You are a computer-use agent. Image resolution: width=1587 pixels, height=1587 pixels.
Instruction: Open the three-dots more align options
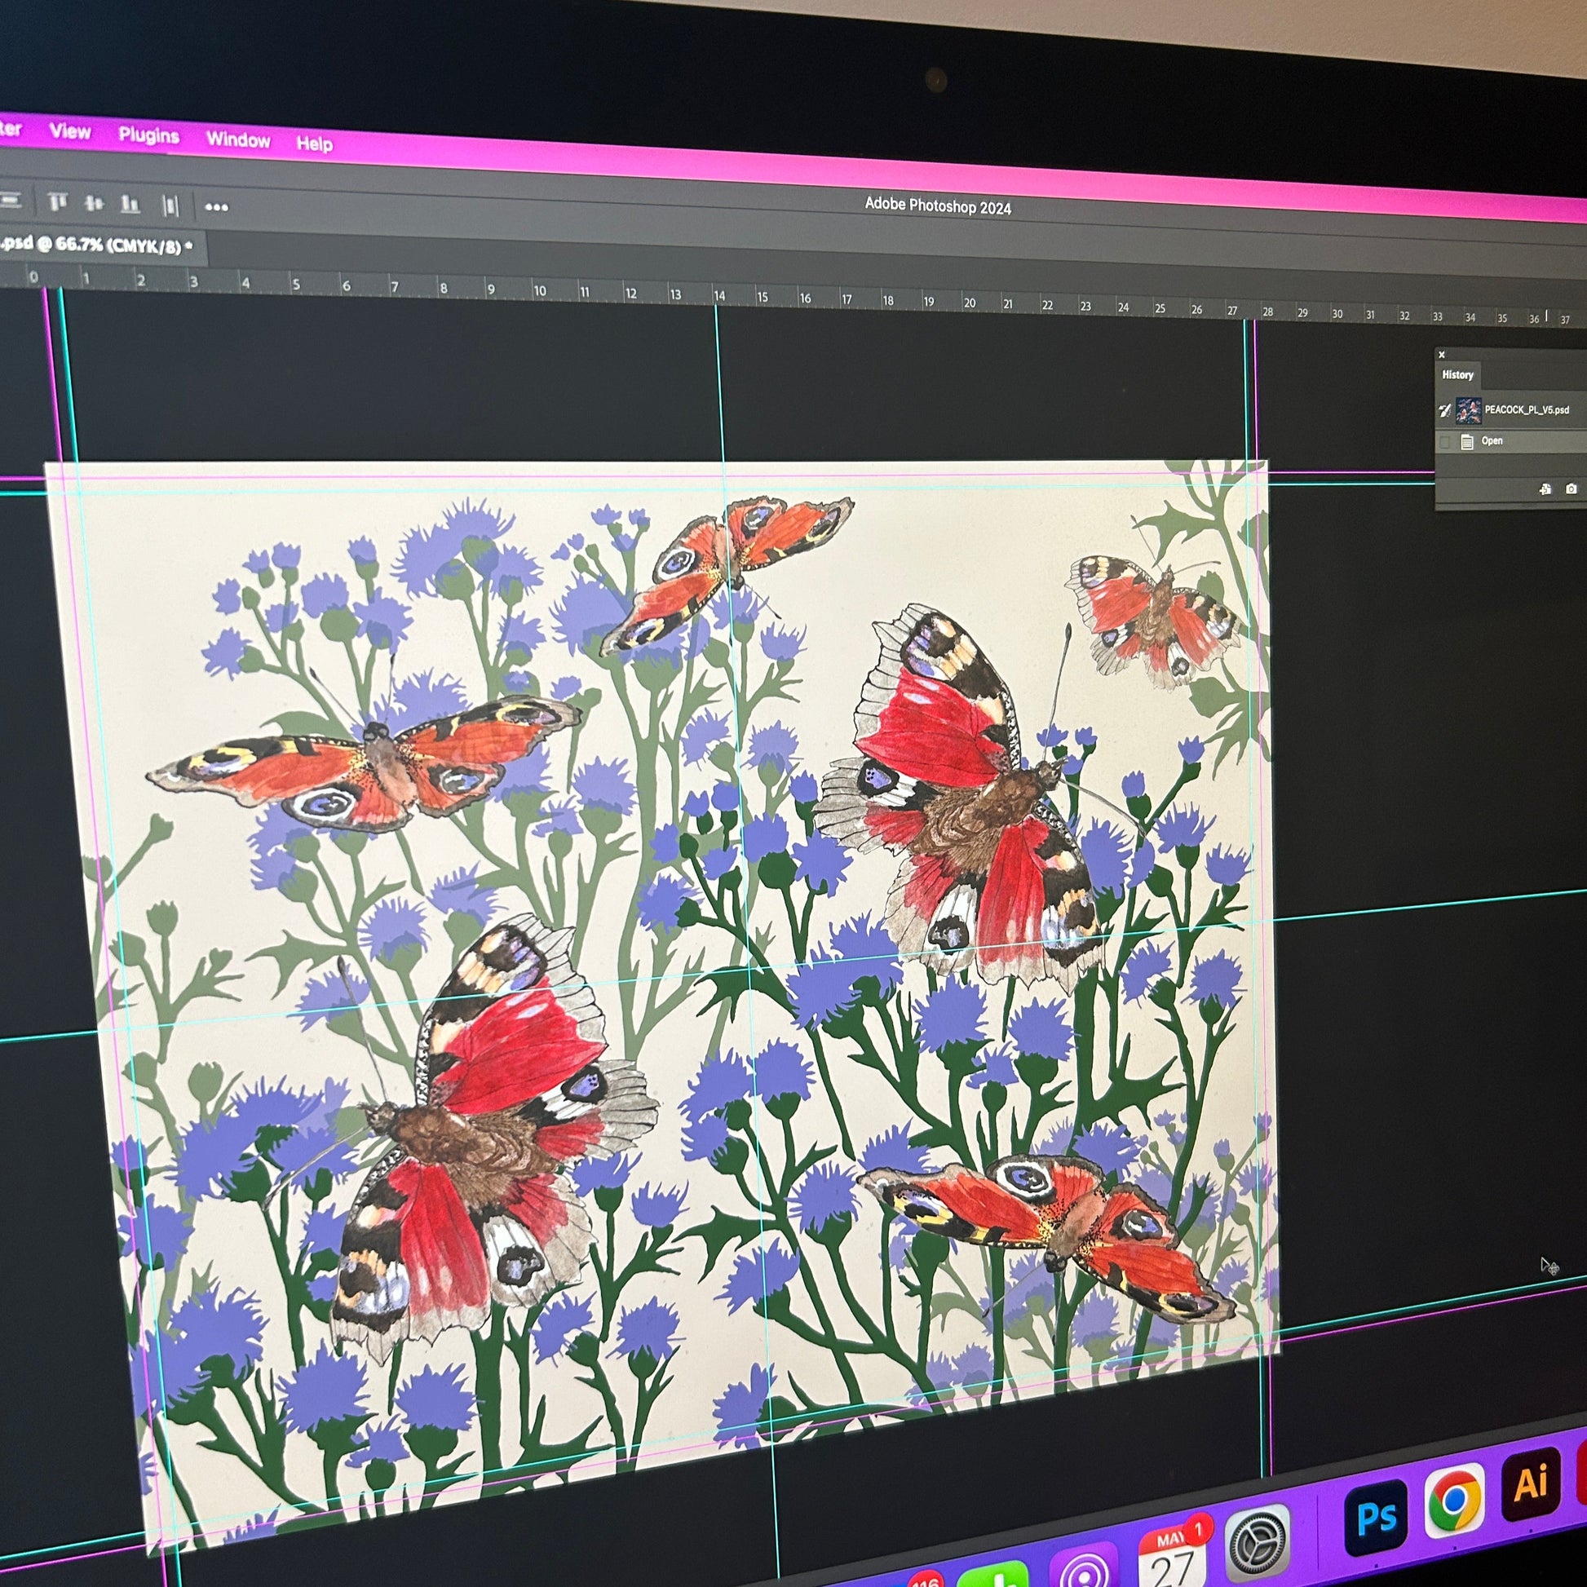(216, 207)
